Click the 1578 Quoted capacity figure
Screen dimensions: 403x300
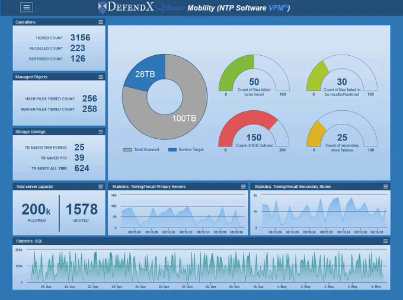[x=82, y=209]
